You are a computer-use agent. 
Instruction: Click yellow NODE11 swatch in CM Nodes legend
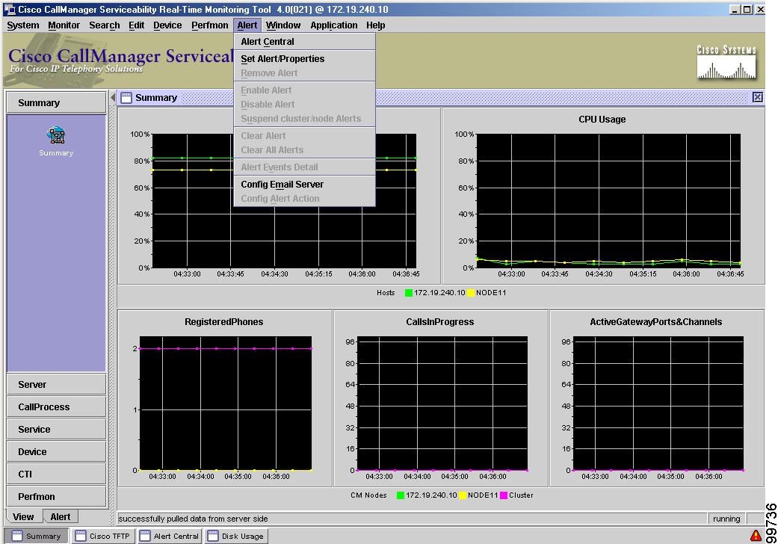click(463, 495)
